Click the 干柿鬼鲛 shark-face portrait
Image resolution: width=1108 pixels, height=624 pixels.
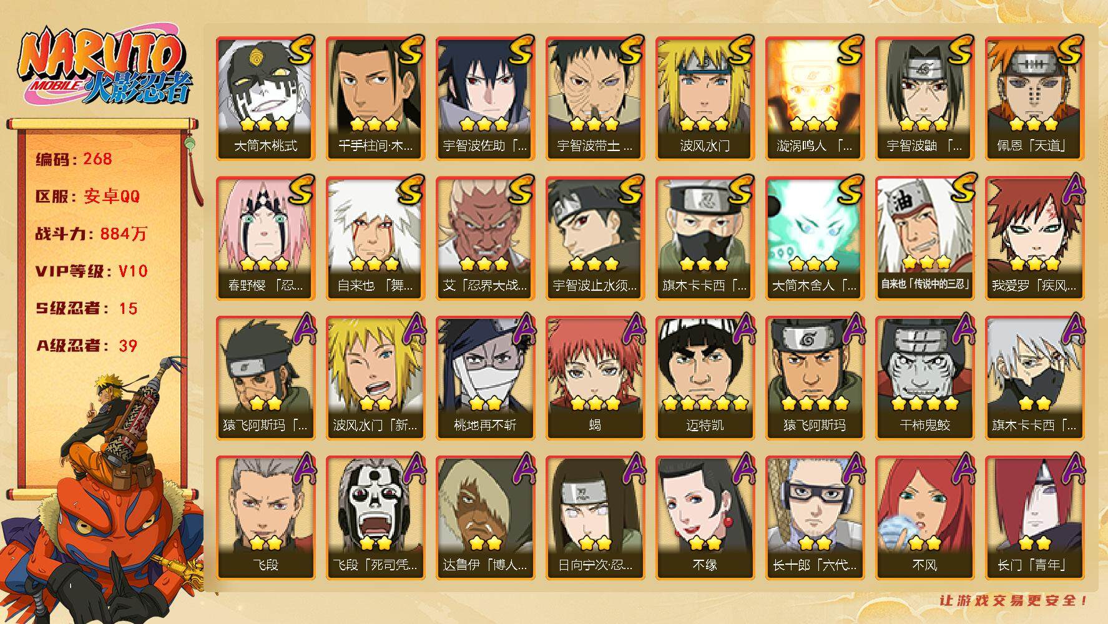(x=924, y=378)
